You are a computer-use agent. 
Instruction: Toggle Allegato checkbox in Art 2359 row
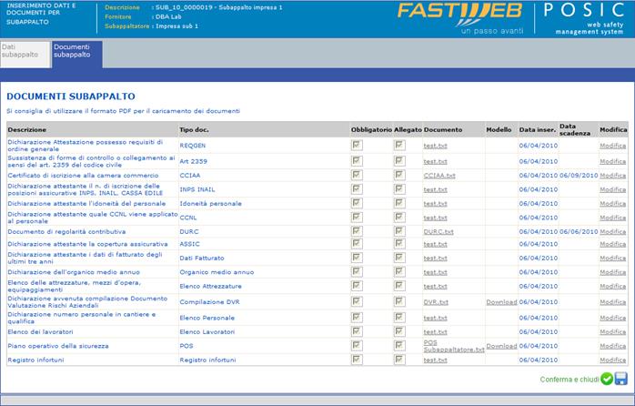[x=399, y=161]
